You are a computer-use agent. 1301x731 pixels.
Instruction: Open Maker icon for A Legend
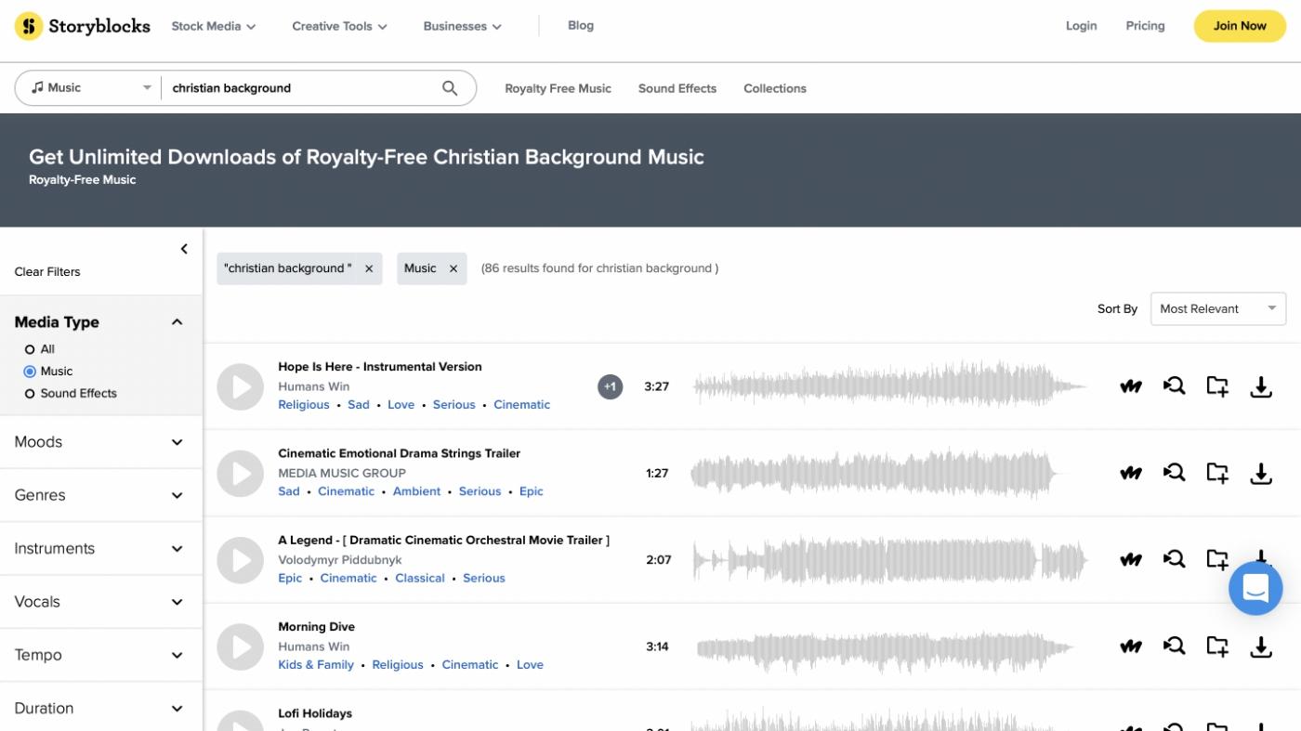tap(1131, 559)
